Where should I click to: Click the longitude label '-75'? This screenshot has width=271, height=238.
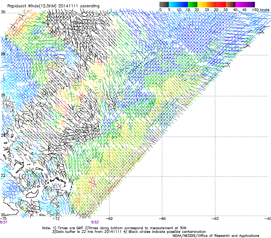[x=3, y=219]
